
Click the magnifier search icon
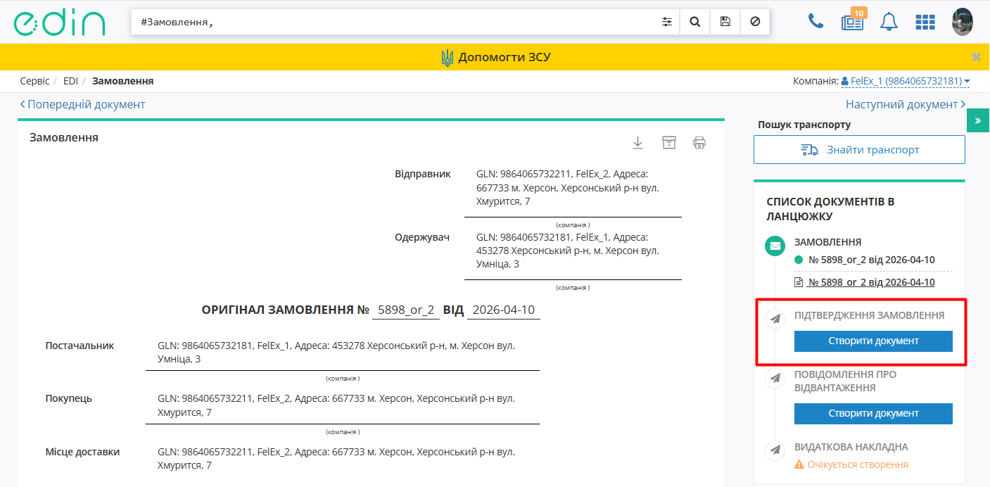(695, 22)
